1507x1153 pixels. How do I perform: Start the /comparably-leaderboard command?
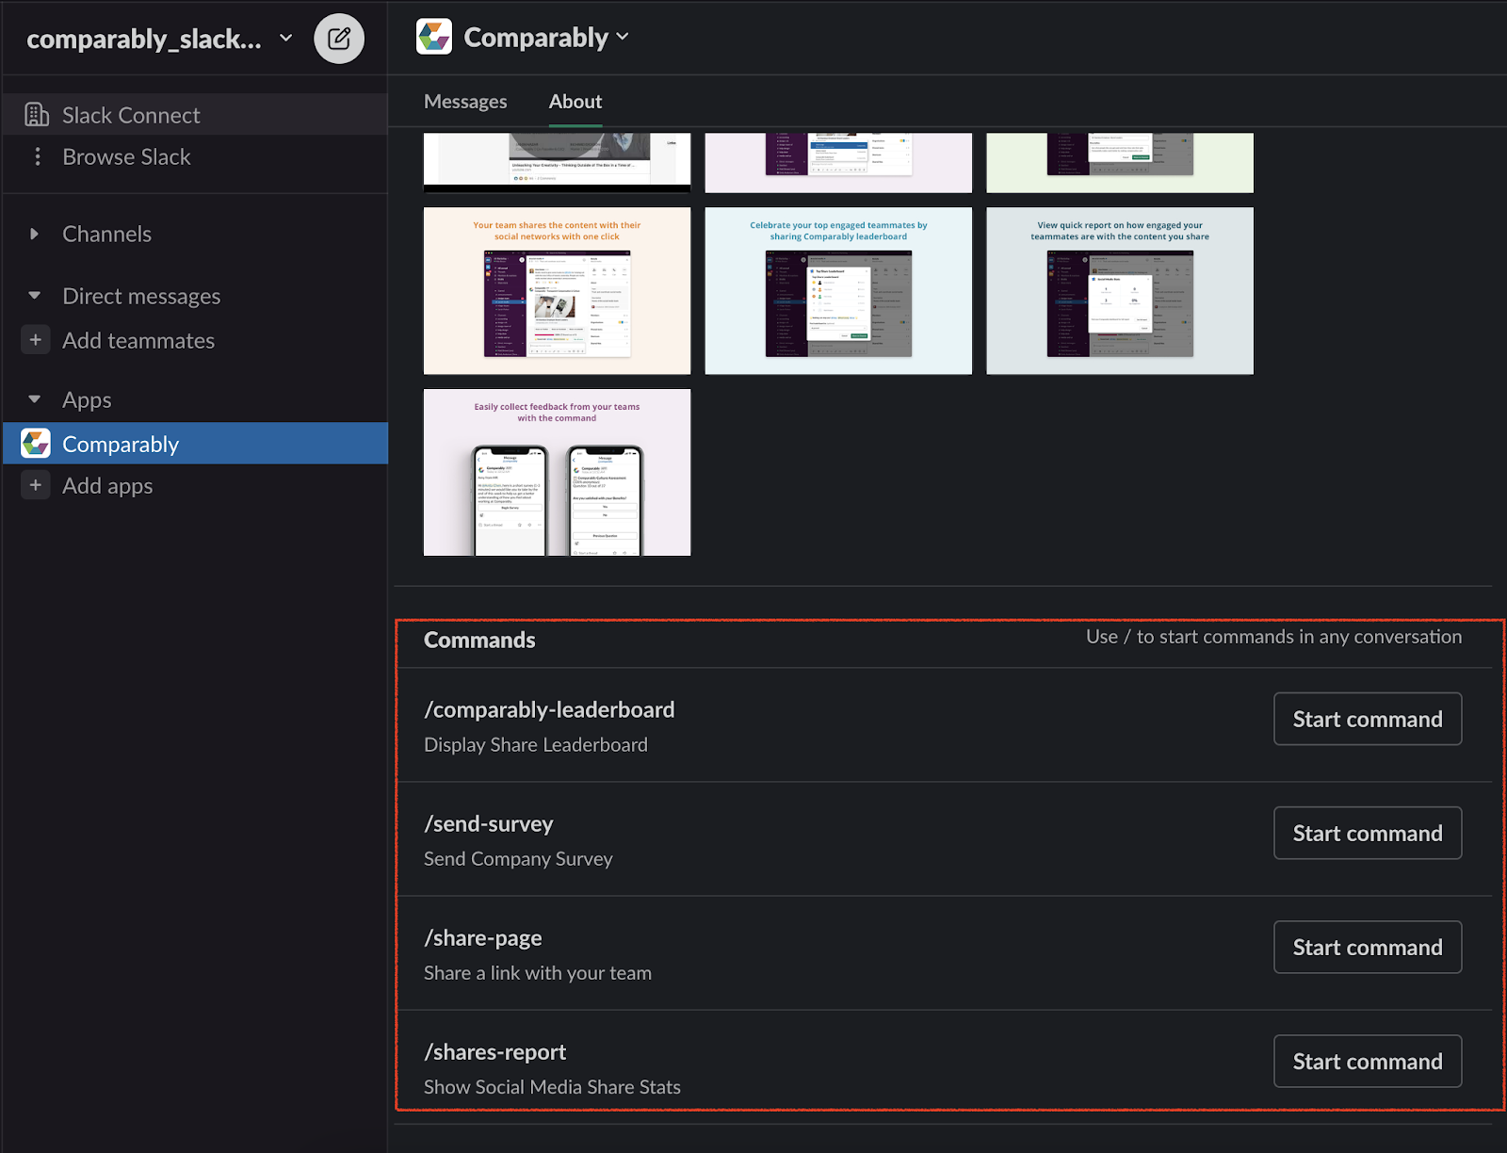[x=1367, y=719]
